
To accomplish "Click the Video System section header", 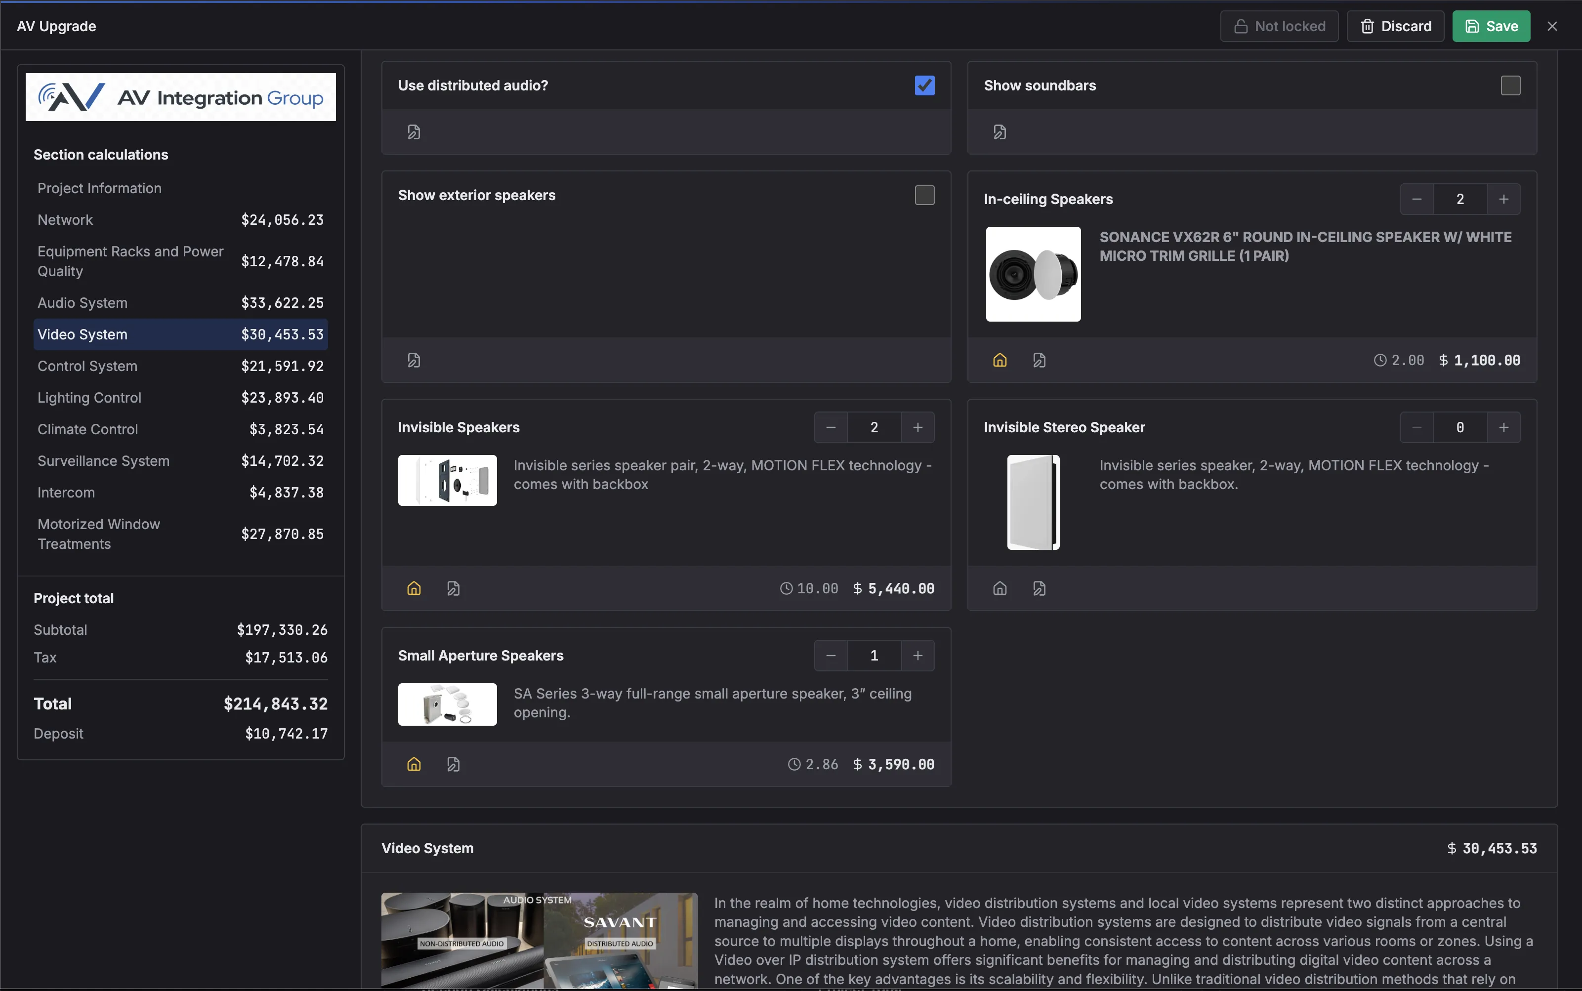I will click(x=959, y=848).
